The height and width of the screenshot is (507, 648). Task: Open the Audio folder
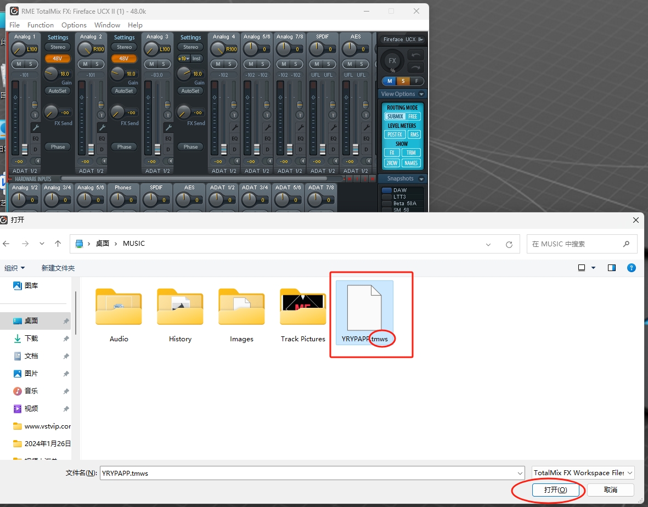pos(119,316)
